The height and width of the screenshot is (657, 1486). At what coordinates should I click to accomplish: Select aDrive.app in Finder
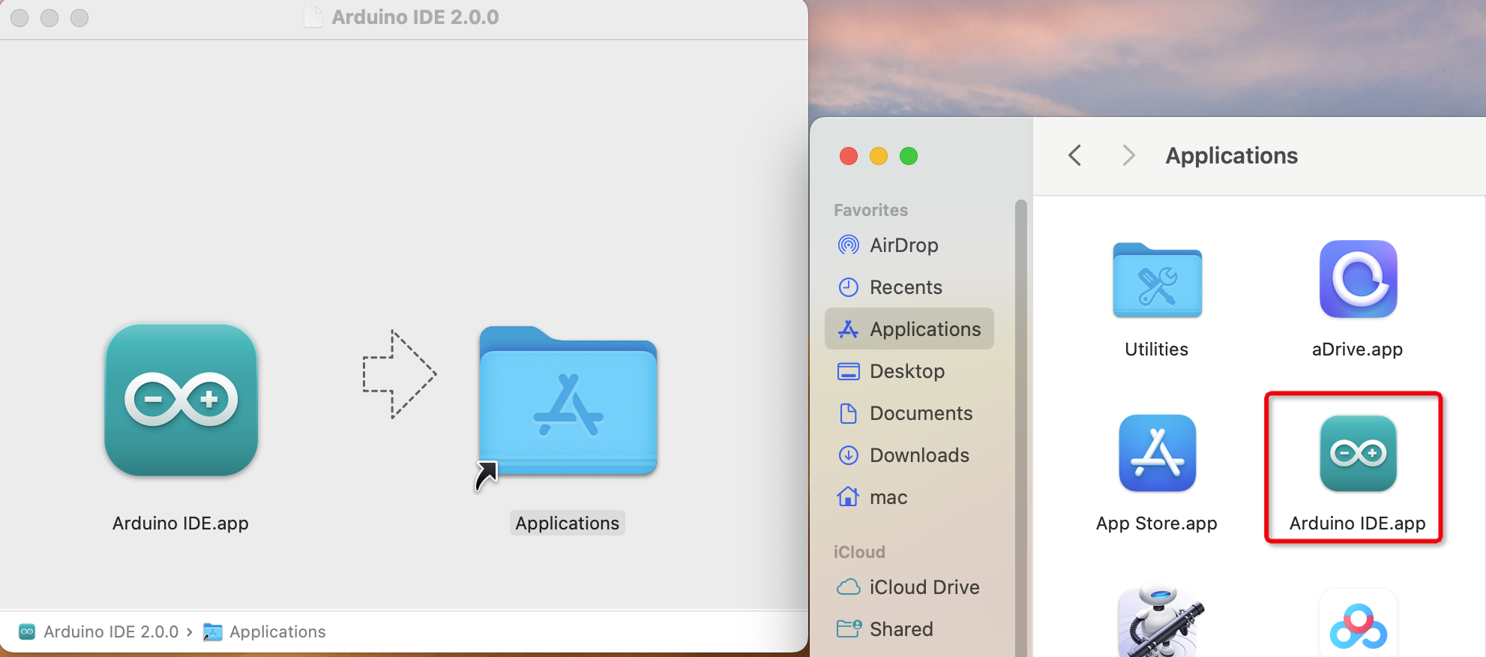click(1358, 279)
